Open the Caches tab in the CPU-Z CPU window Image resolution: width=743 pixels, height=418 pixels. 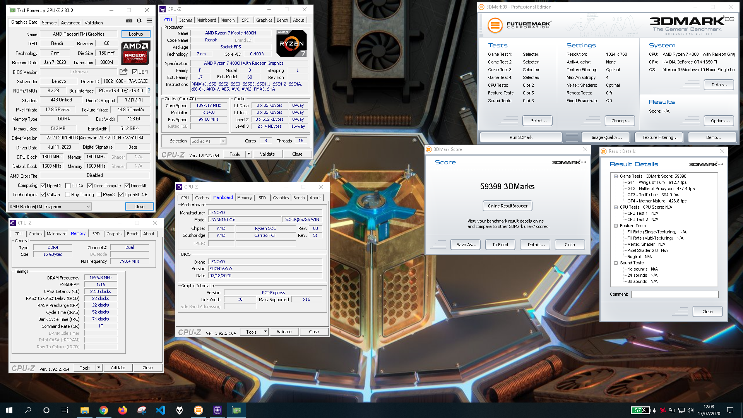[185, 20]
